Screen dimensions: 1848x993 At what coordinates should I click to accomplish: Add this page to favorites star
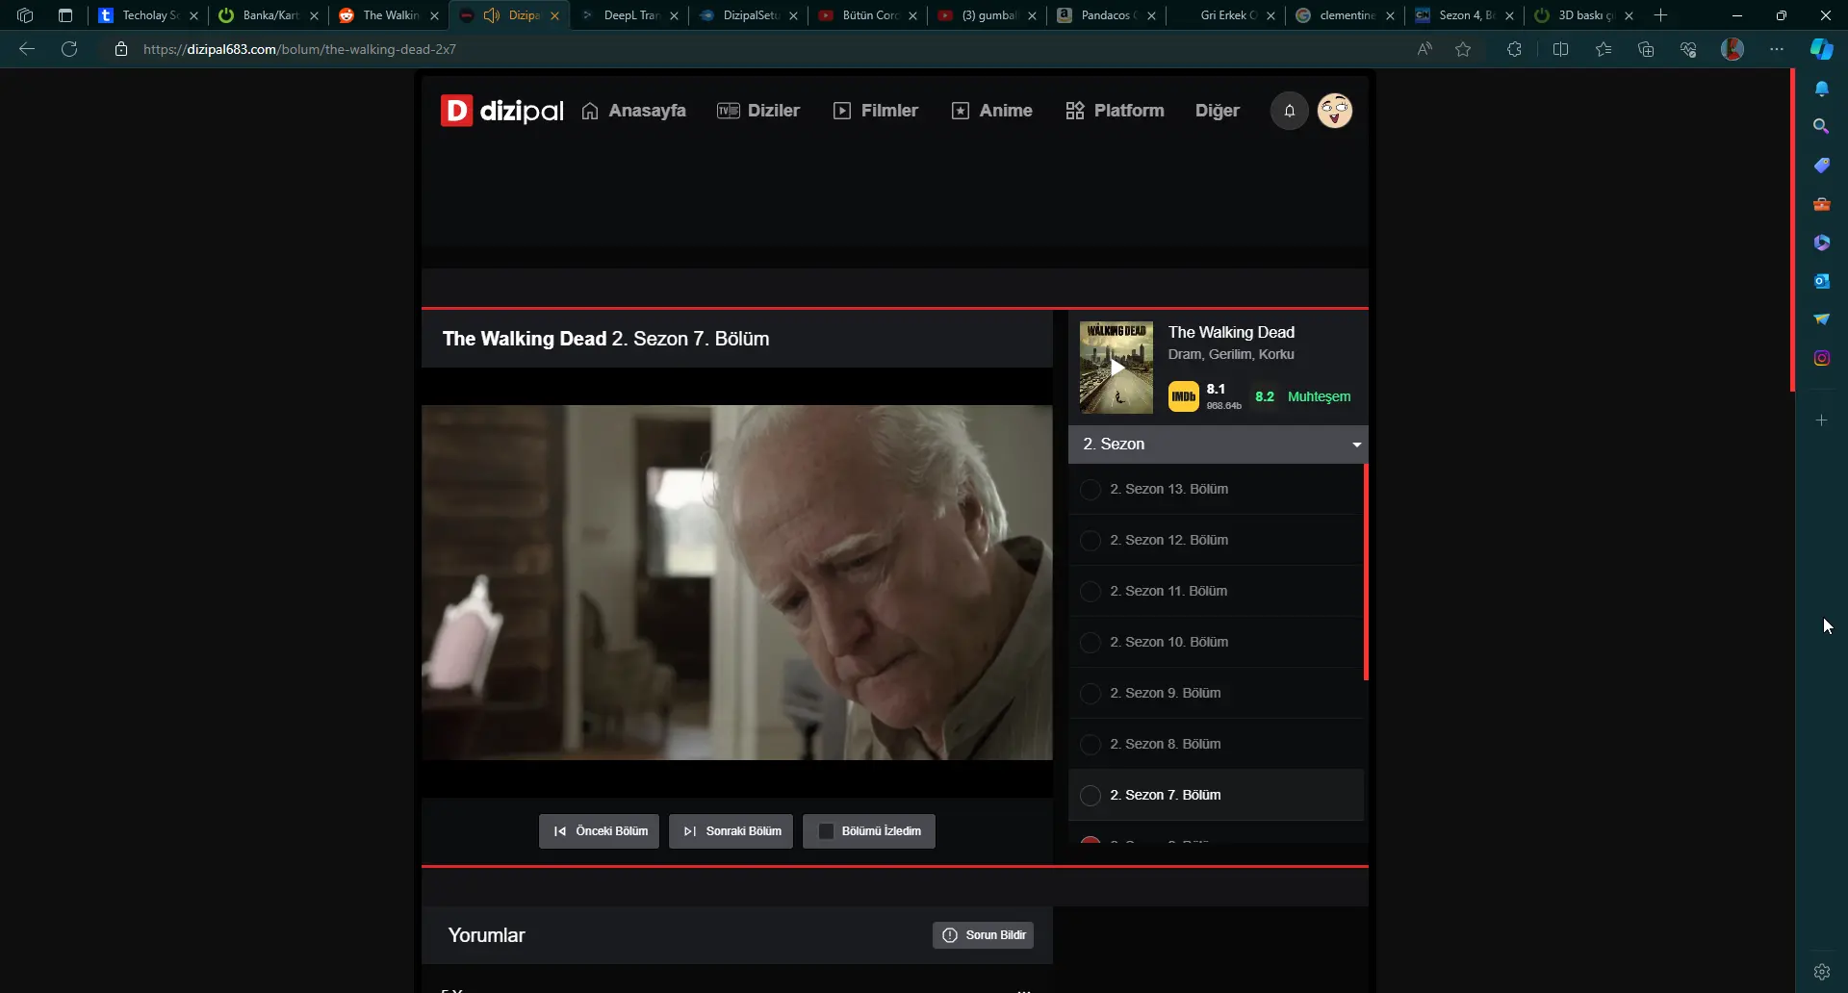click(1463, 49)
